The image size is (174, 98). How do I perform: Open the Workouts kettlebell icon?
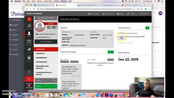click(29, 59)
